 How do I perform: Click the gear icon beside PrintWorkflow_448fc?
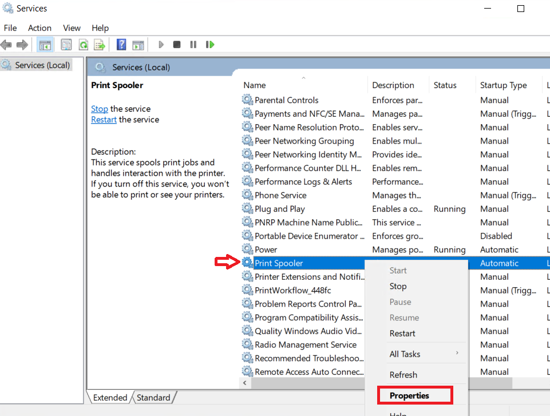(248, 290)
